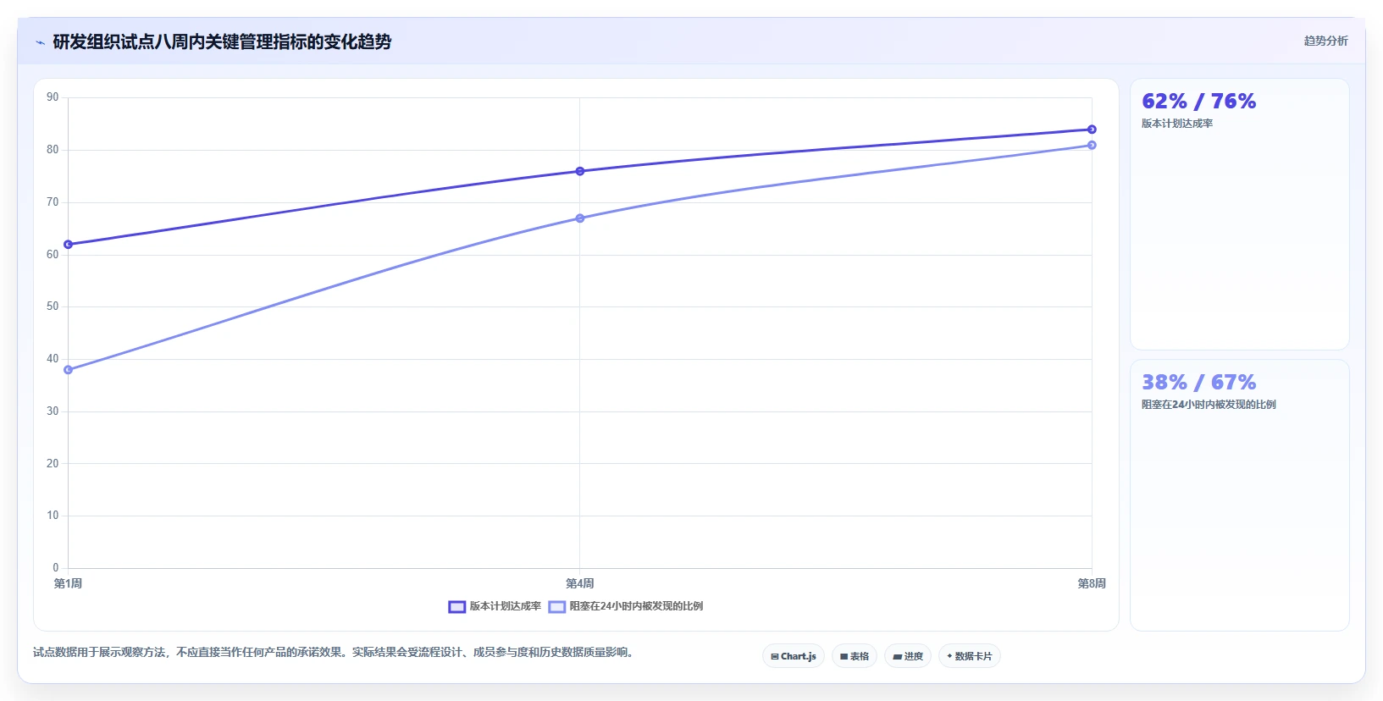Image resolution: width=1383 pixels, height=701 pixels.
Task: Click the header title 研发组织试点八周内关键管理指标的变化趋势
Action: coord(222,41)
